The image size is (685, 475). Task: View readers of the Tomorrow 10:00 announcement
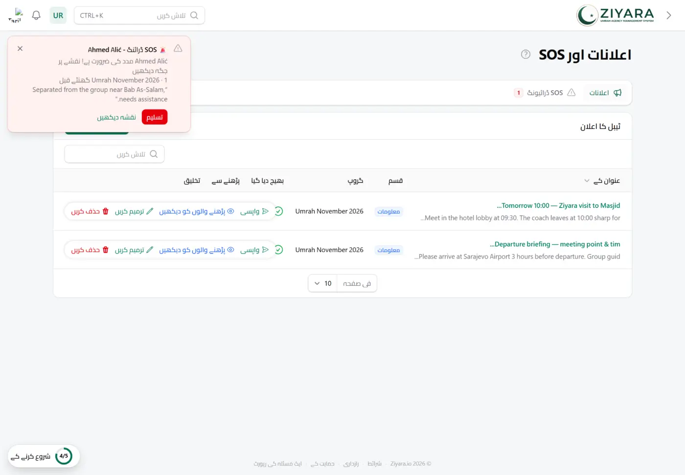click(x=197, y=212)
